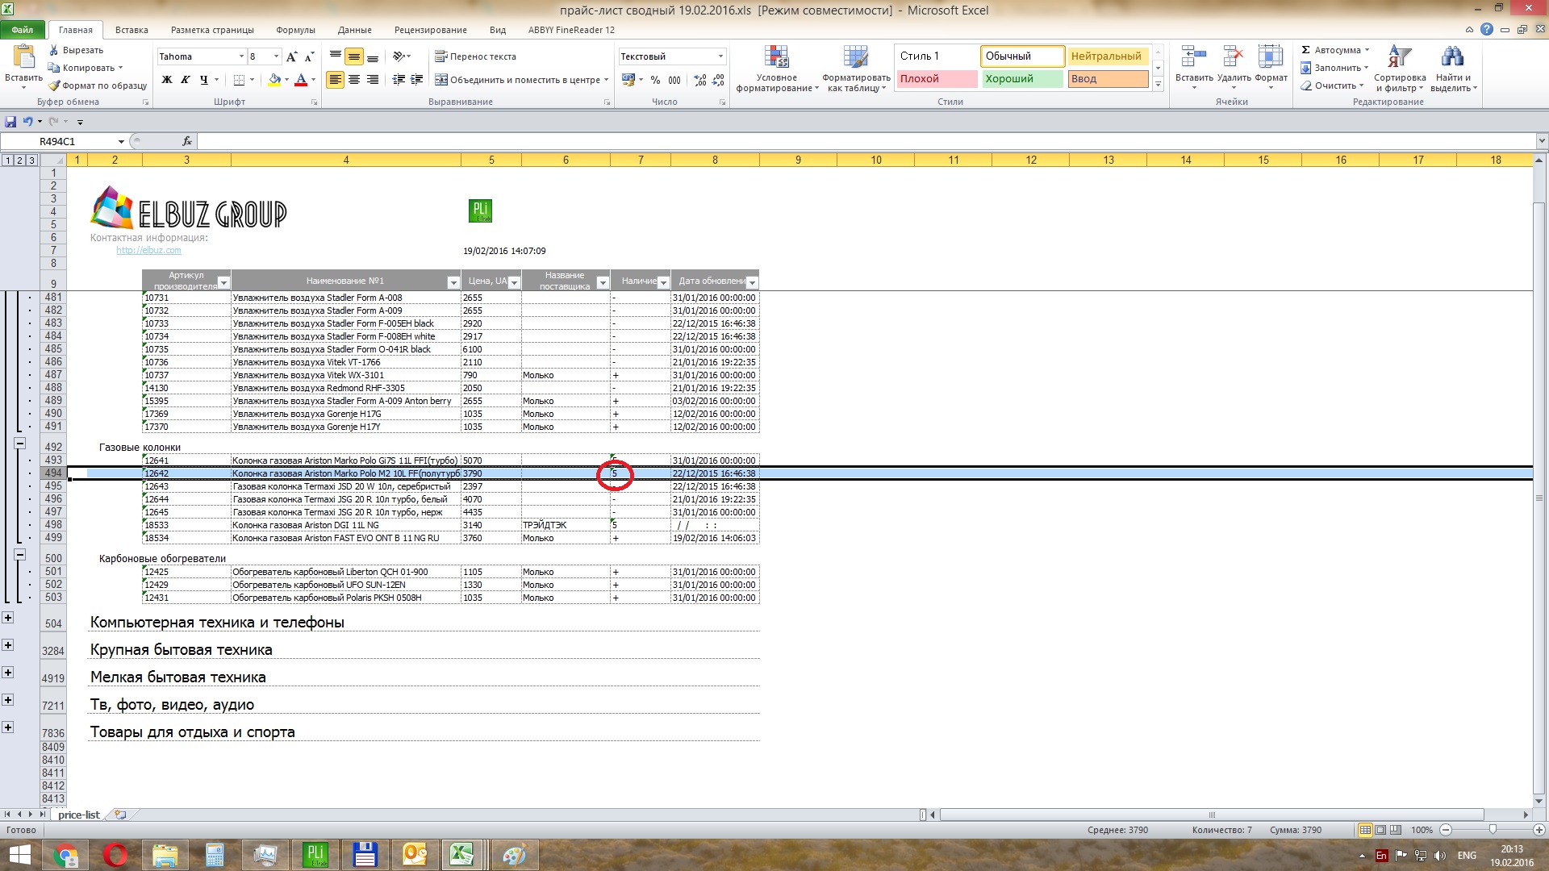Viewport: 1549px width, 871px height.
Task: Toggle align text left
Action: point(336,80)
